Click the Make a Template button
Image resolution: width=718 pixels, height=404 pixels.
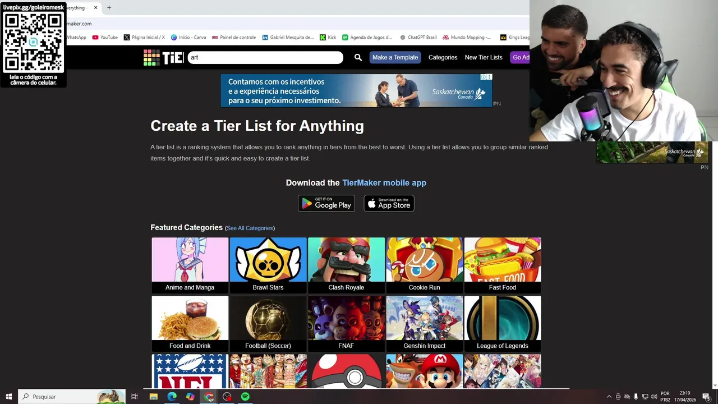(x=395, y=57)
